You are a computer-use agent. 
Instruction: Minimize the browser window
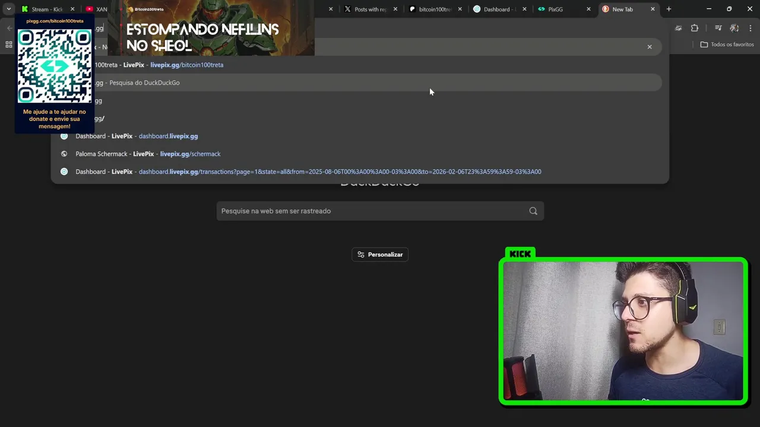pyautogui.click(x=709, y=9)
